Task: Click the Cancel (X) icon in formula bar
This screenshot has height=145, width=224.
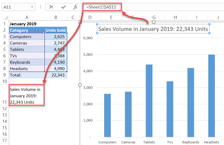Action: pos(51,7)
